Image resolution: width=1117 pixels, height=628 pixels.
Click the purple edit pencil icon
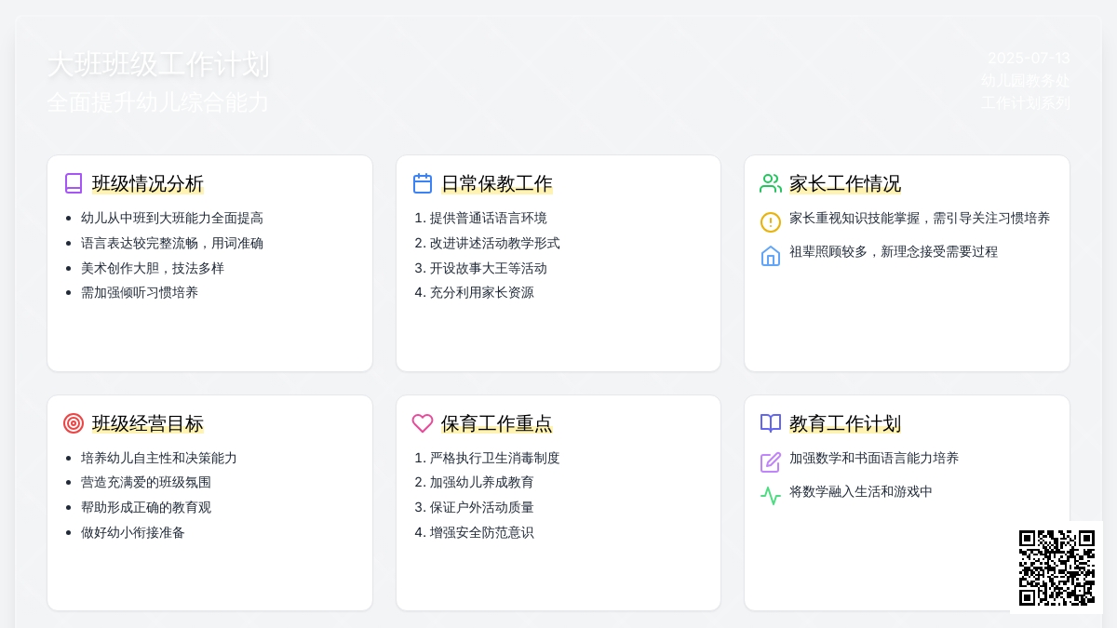771,462
